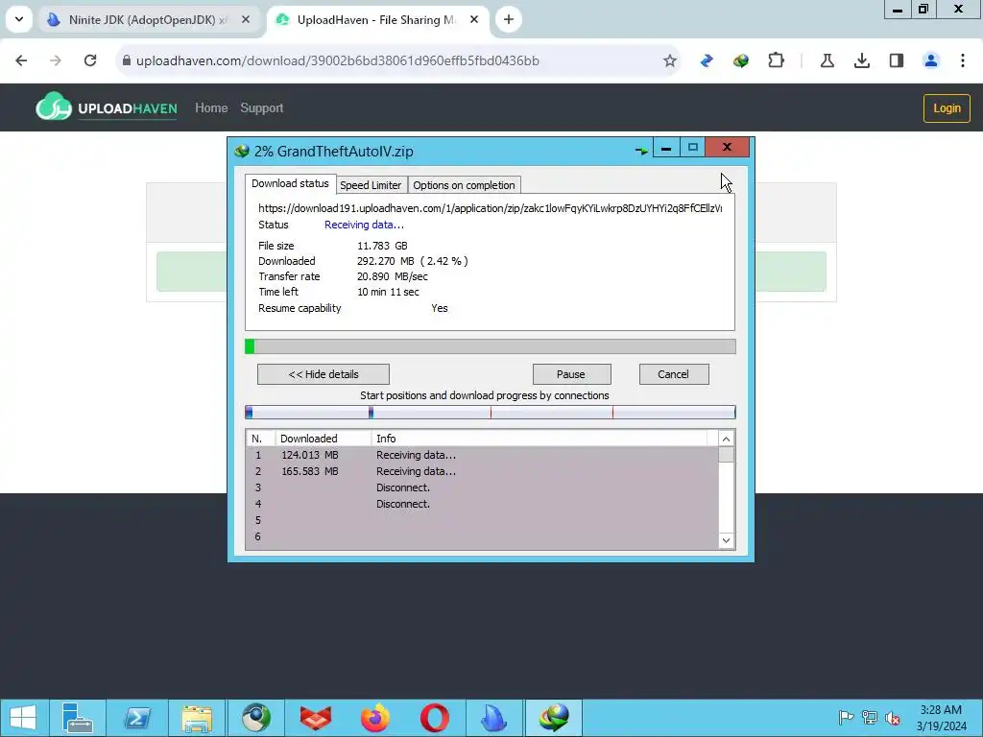
Task: Open the Extensions puzzle-piece menu
Action: tap(776, 60)
